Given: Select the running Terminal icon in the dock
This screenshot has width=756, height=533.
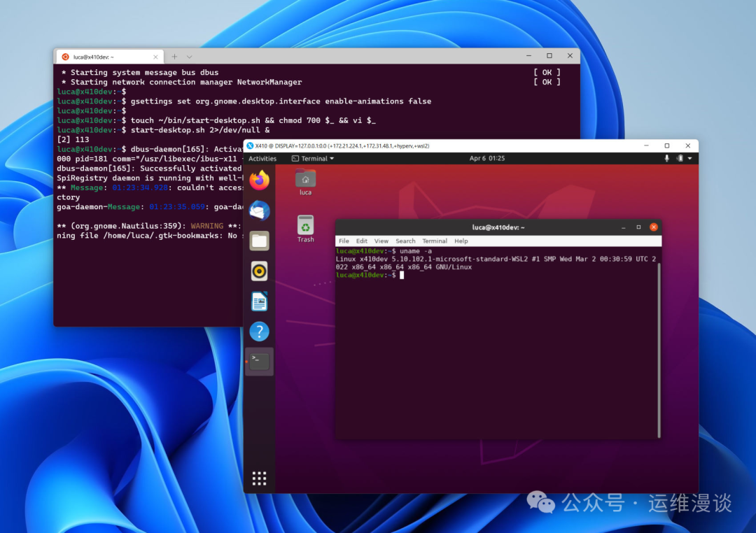Looking at the screenshot, I should click(259, 360).
